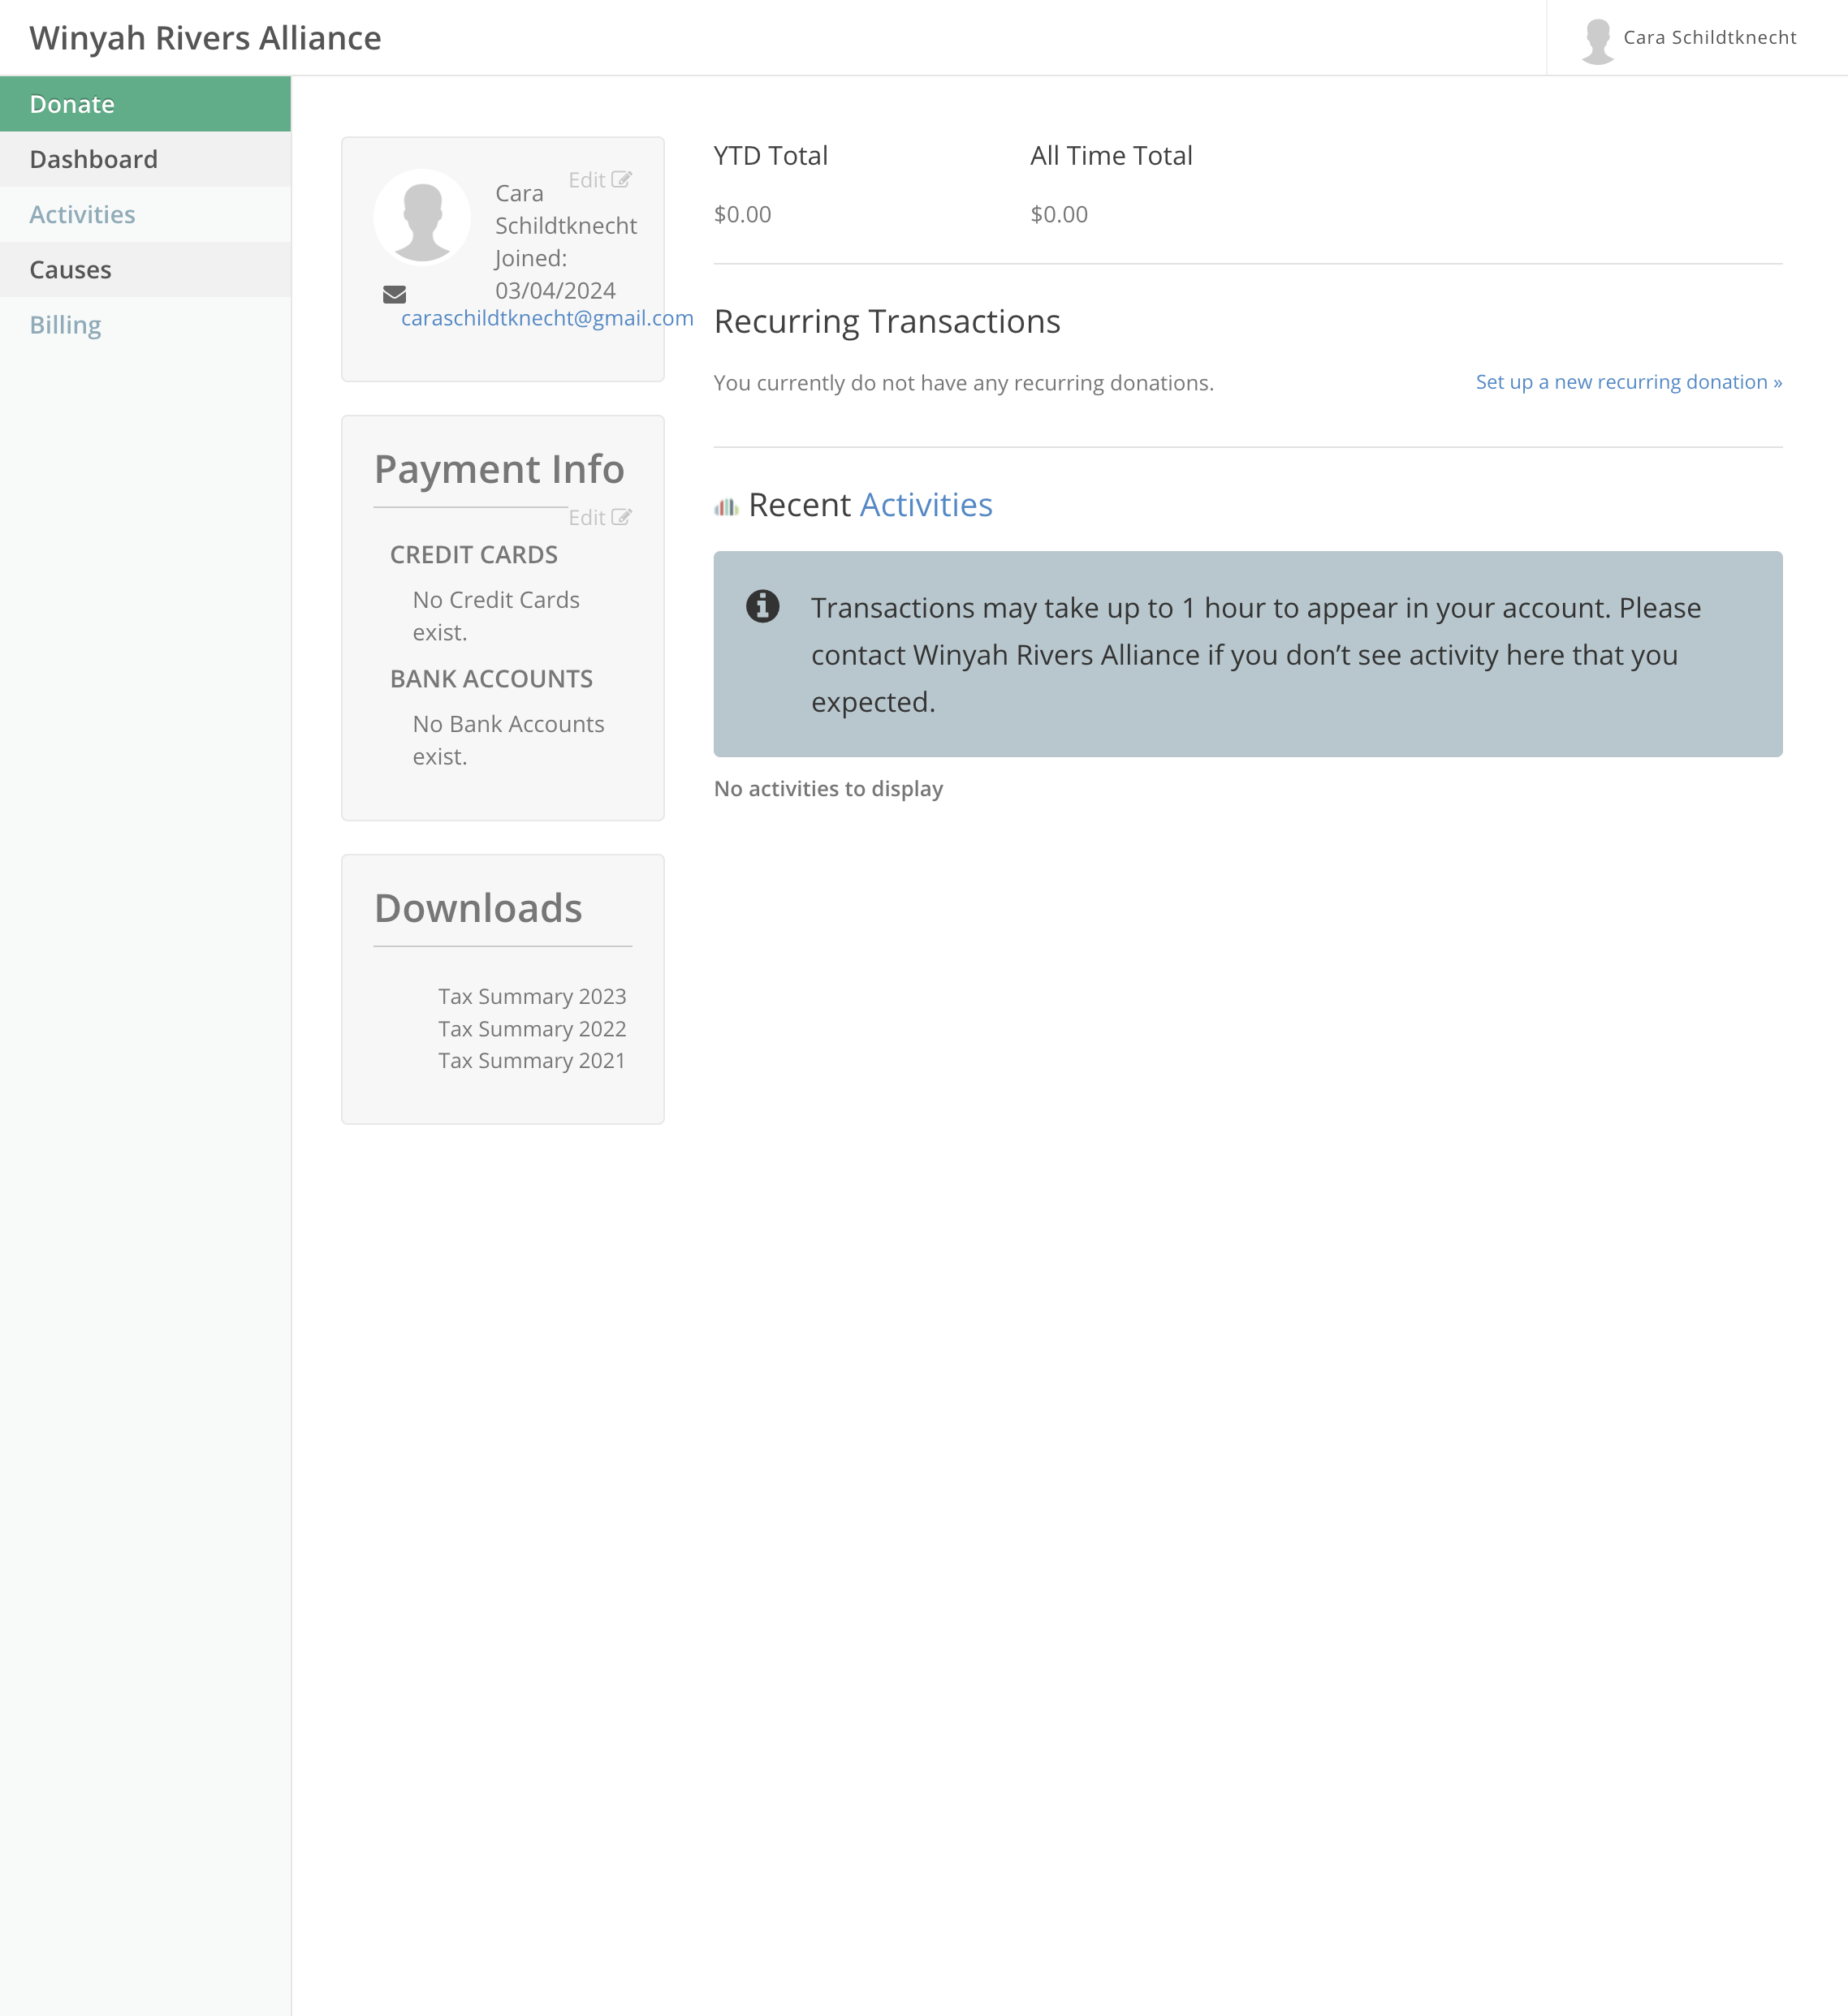Screen dimensions: 1848x2016
Task: Edit the Payment Info section
Action: point(599,517)
